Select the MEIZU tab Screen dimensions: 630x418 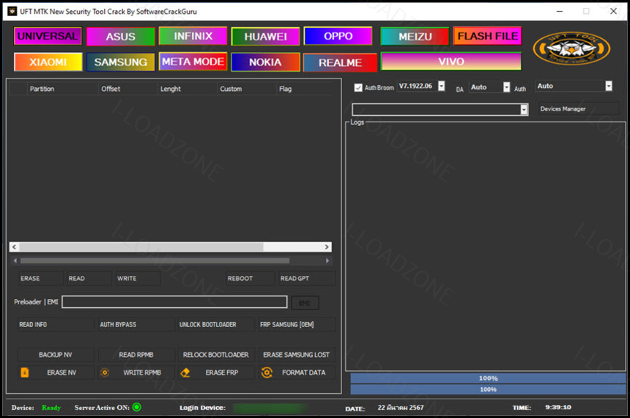click(415, 37)
